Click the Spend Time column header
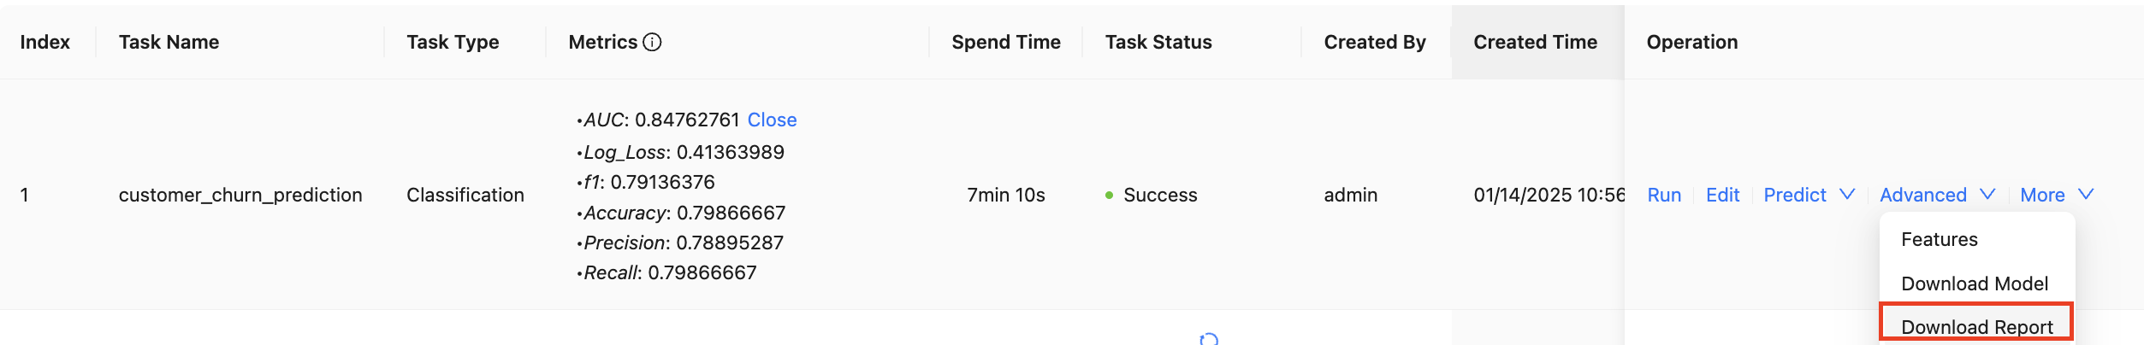The height and width of the screenshot is (345, 2144). pyautogui.click(x=1005, y=42)
